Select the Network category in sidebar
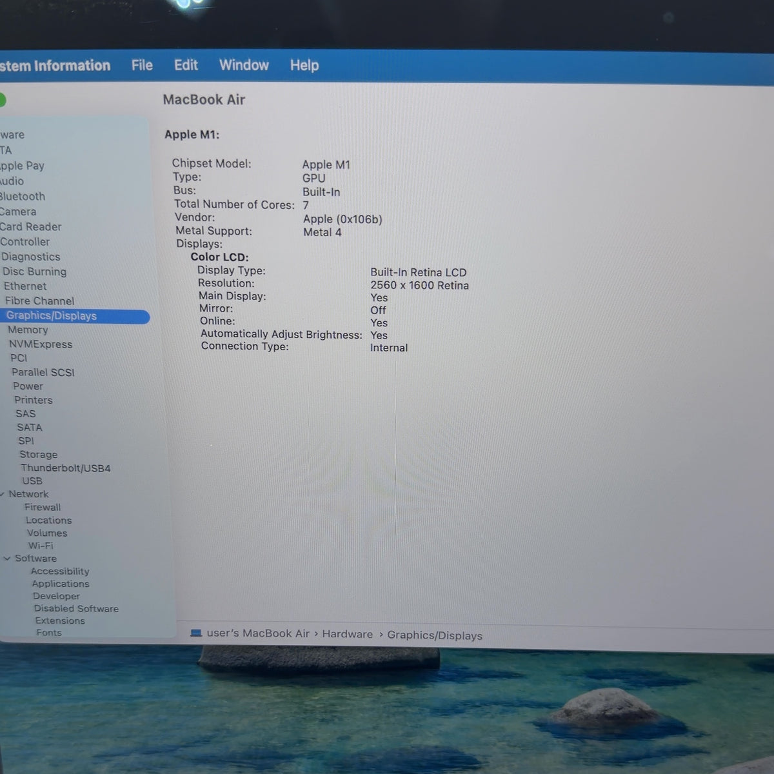The height and width of the screenshot is (774, 774). [x=28, y=494]
